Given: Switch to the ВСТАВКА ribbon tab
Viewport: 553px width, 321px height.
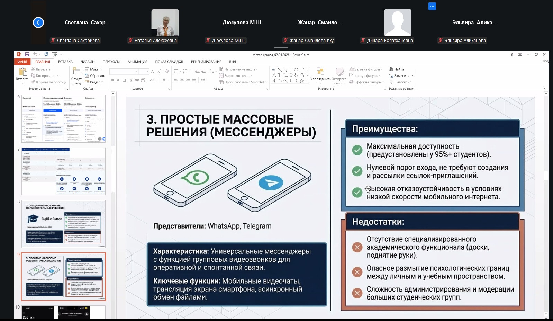Looking at the screenshot, I should [65, 62].
